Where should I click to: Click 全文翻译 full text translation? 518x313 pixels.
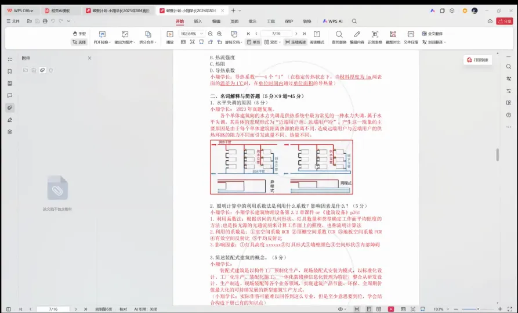[432, 34]
